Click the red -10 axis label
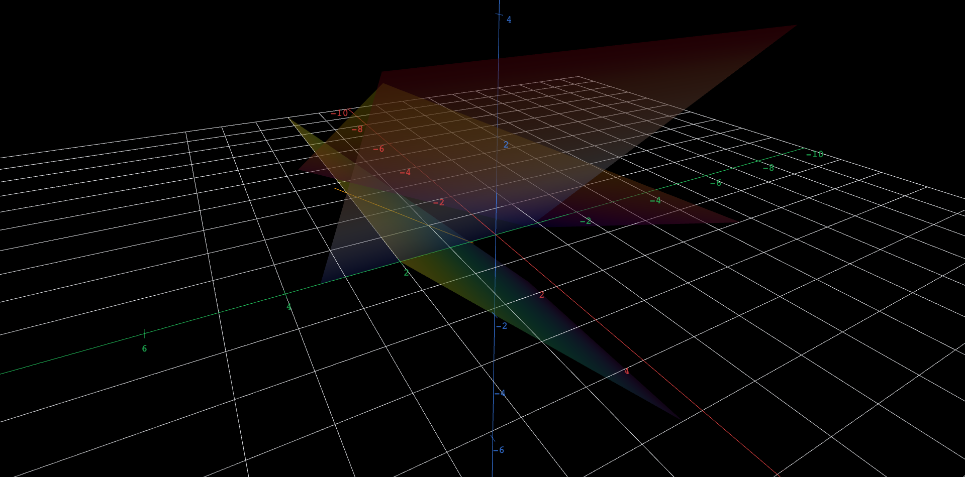 (x=339, y=113)
